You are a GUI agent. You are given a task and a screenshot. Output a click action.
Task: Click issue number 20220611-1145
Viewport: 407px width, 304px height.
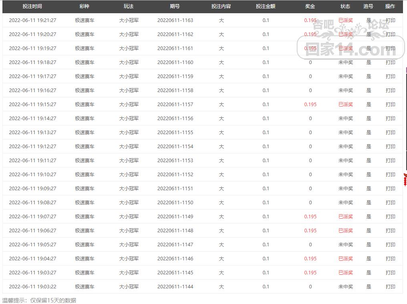175,273
